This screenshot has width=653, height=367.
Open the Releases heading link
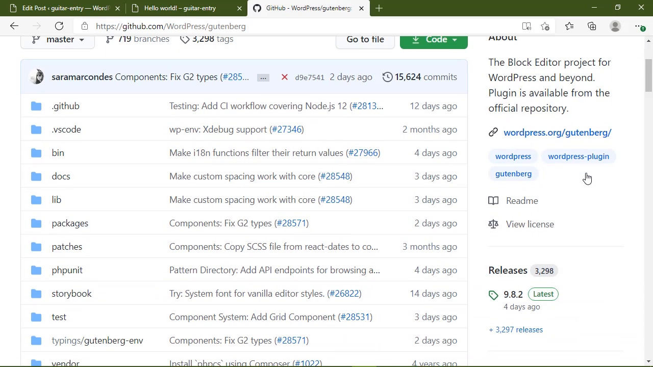tap(508, 271)
